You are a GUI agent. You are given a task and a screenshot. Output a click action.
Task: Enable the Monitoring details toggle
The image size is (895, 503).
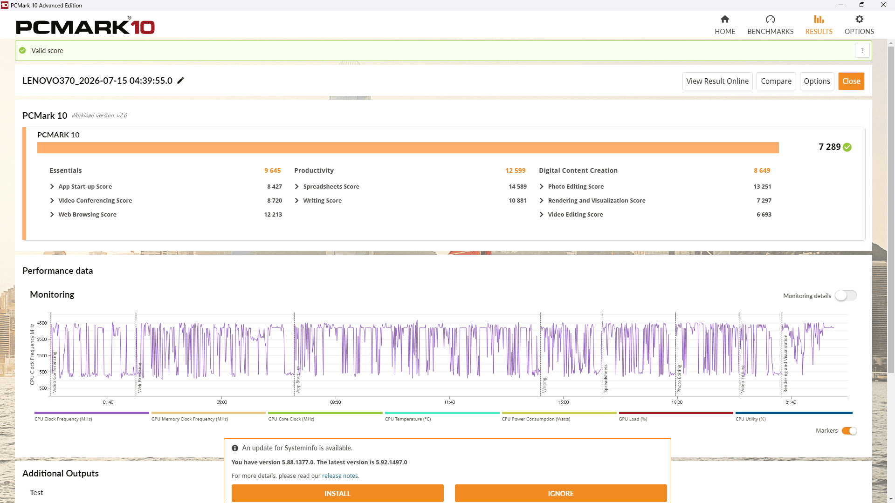click(x=846, y=296)
